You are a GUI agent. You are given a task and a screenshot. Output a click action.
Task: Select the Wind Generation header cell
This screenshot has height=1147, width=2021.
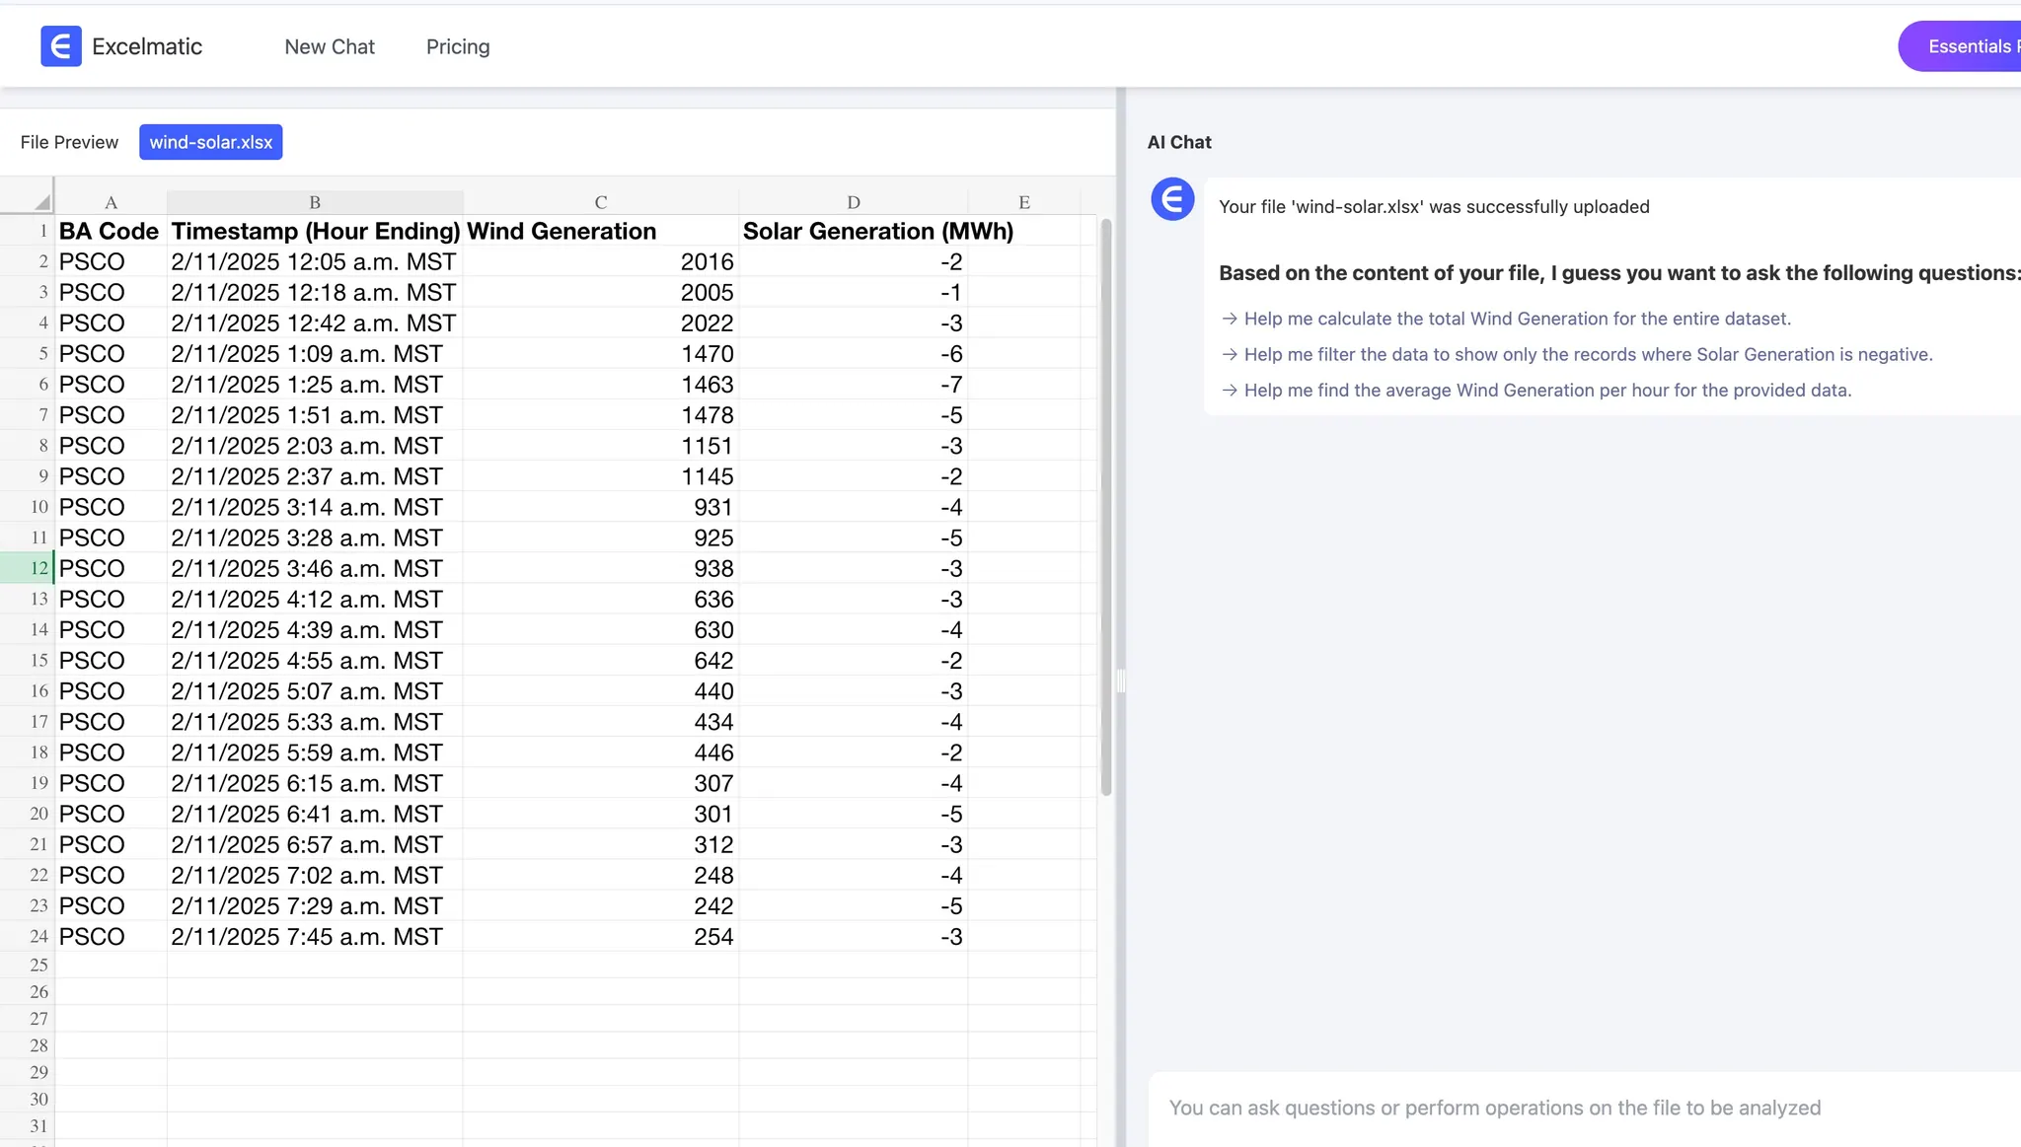point(599,231)
